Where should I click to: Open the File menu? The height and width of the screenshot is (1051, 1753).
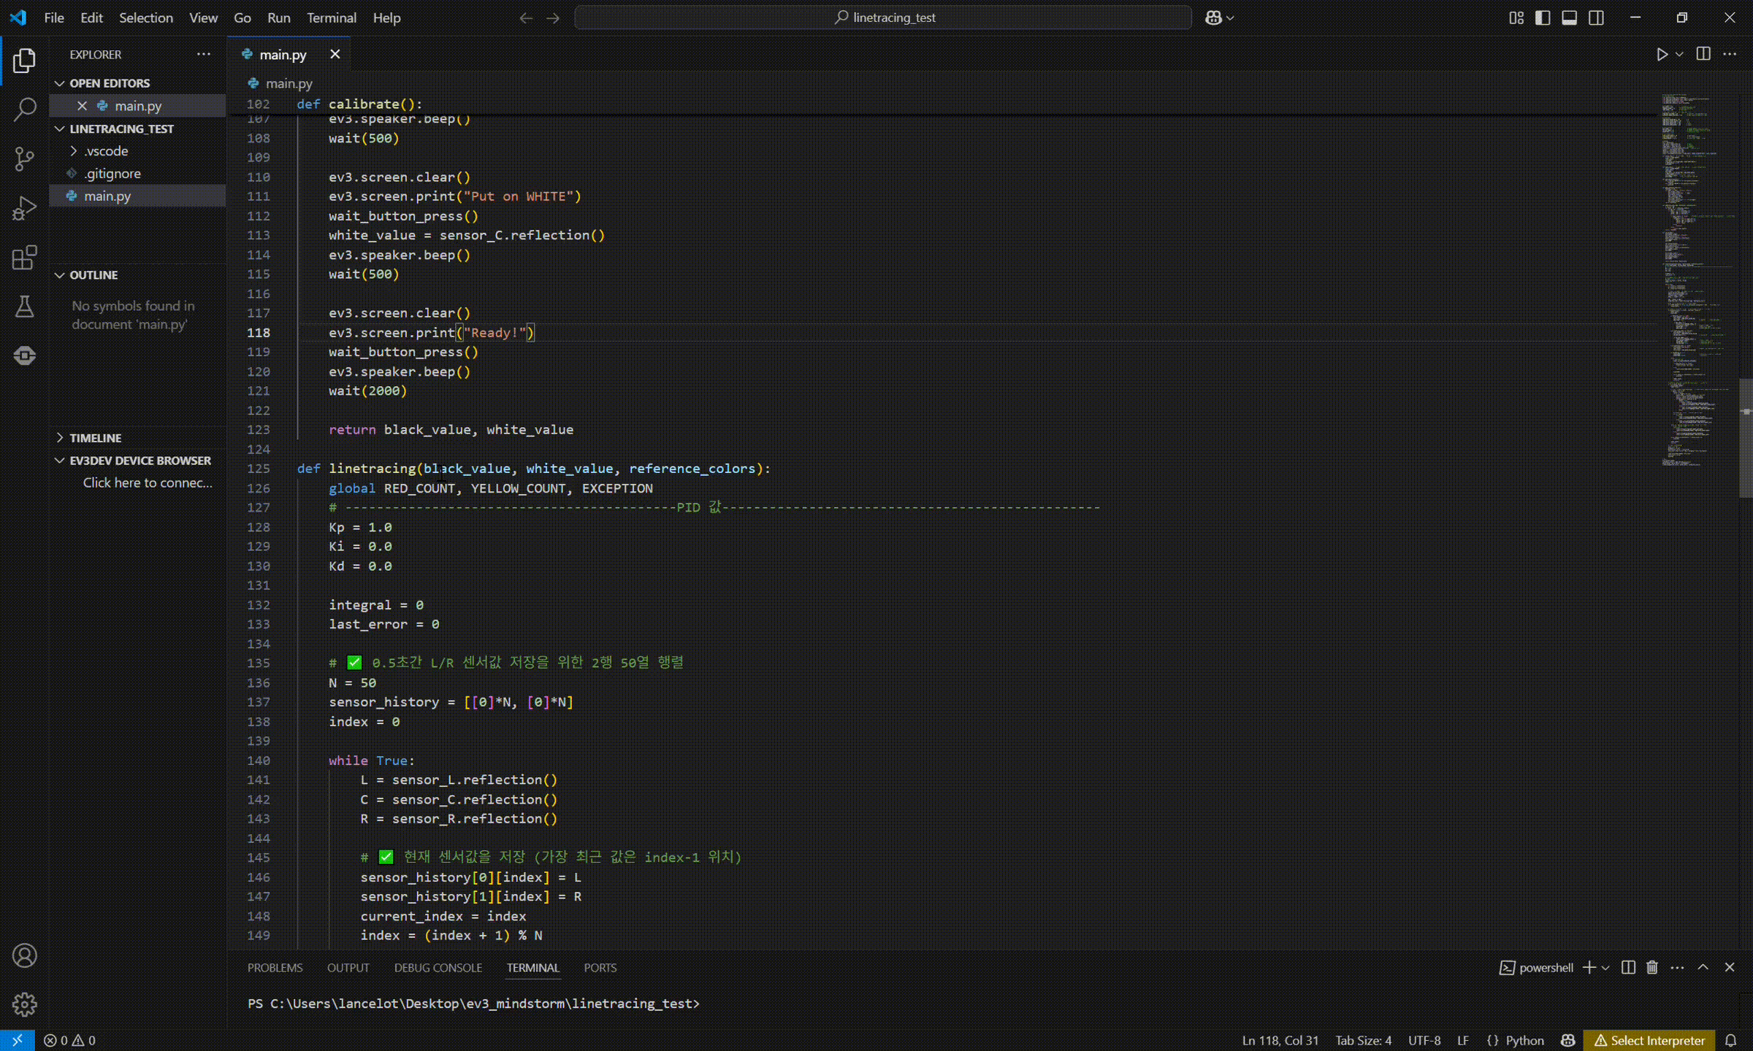[x=54, y=18]
